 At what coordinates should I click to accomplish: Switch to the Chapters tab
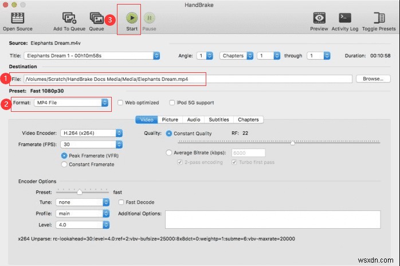point(248,119)
